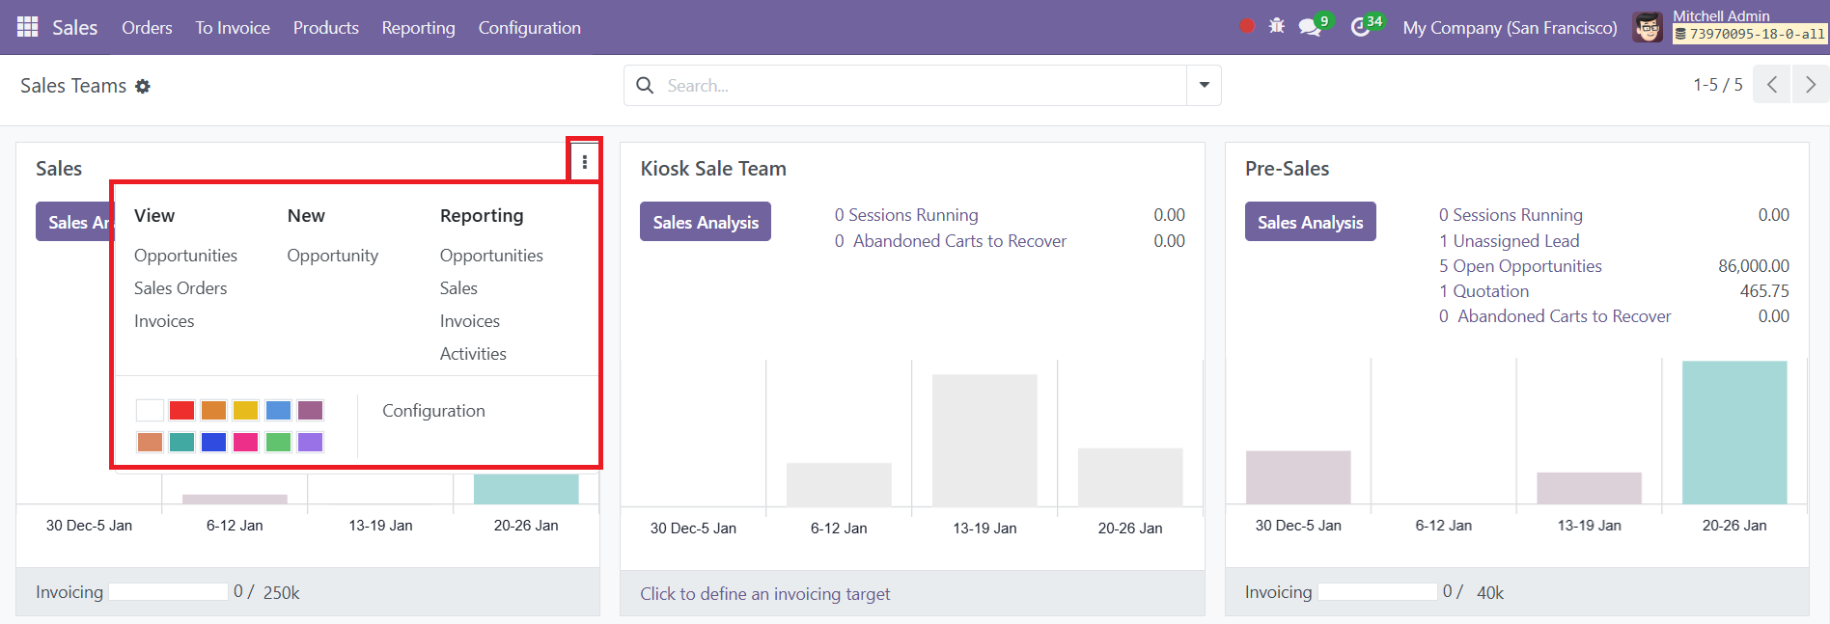The image size is (1830, 624).
Task: Click the 20-26 Jan bar in Pre-Sales chart
Action: click(x=1734, y=432)
